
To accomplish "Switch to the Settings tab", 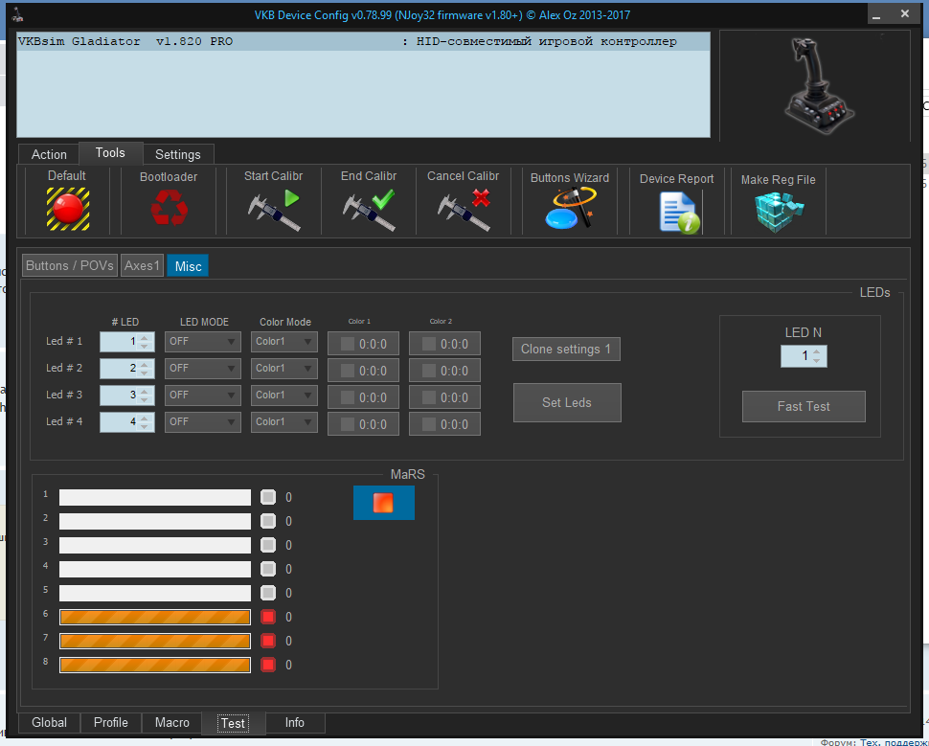I will point(178,154).
